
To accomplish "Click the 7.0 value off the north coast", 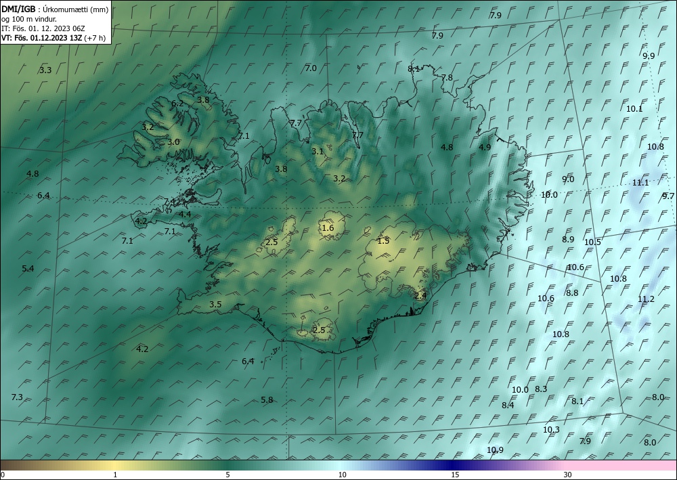I will click(311, 68).
